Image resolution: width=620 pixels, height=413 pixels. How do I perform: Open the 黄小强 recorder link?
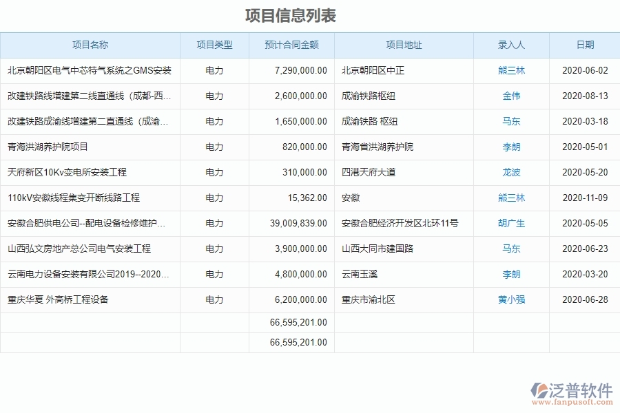pos(510,299)
